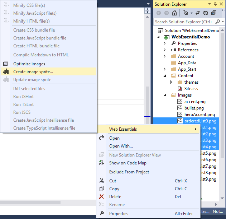The height and width of the screenshot is (219, 226).
Task: Click the Forward arrow in Solution Explorer toolbar
Action: pos(167,13)
